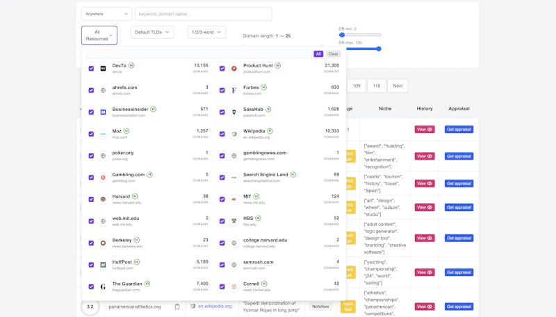Click the Cornell logo icon
Screen dimensions: 556x317
234,286
